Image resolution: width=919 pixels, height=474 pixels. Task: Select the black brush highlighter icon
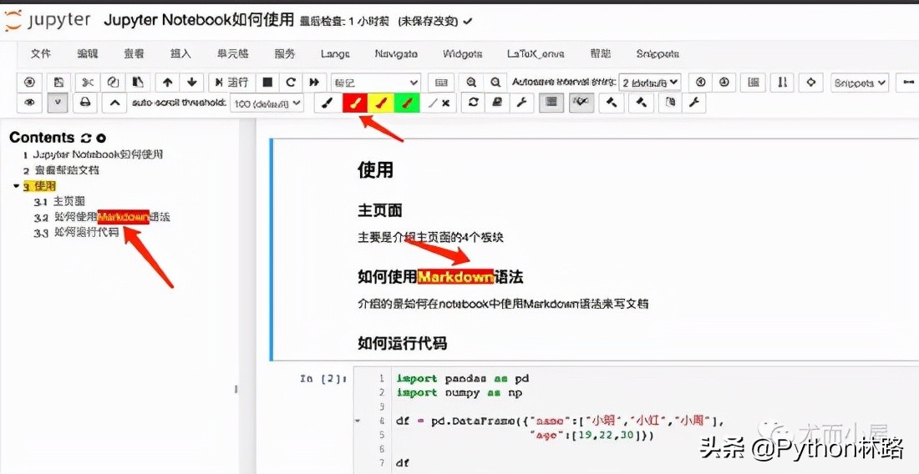point(328,103)
